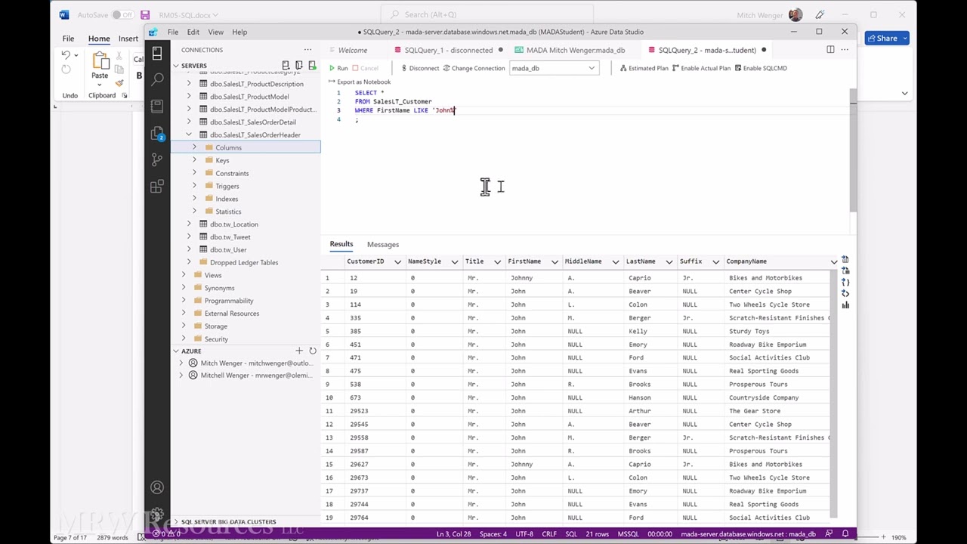The image size is (967, 544).
Task: Open the Help menu in Azure Data Studio
Action: click(x=239, y=32)
